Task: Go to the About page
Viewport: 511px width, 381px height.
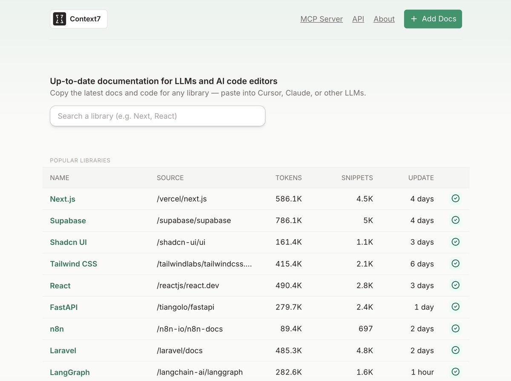Action: 384,19
